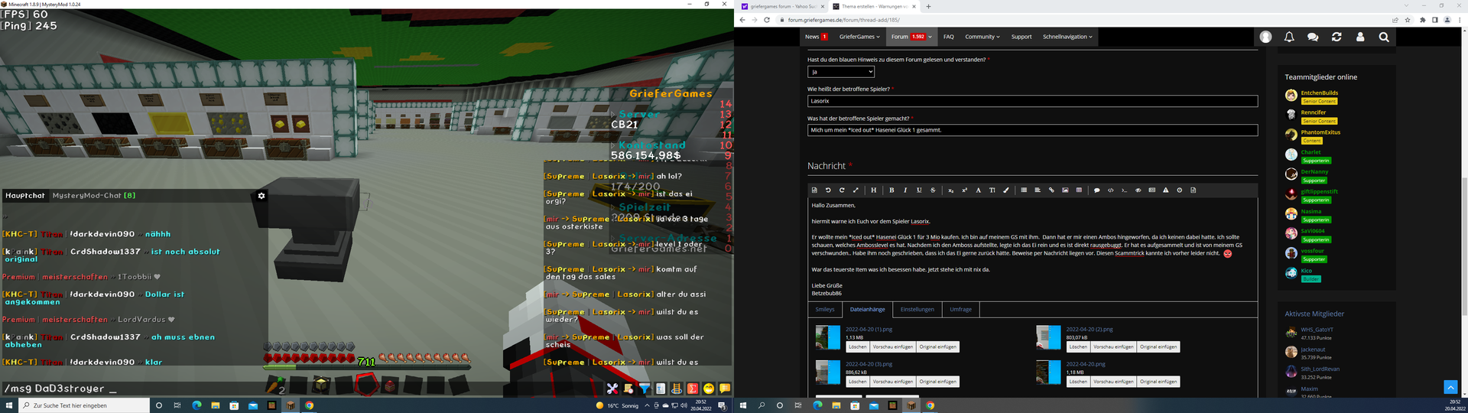Viewport: 1468px width, 413px height.
Task: Open MysteryMod chat settings gear
Action: click(261, 196)
